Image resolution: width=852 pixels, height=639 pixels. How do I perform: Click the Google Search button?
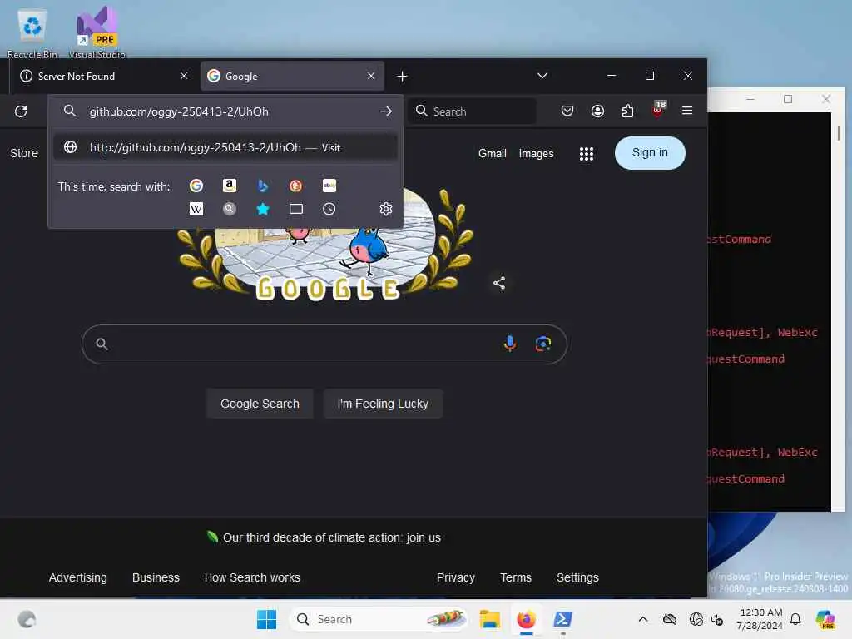click(260, 404)
